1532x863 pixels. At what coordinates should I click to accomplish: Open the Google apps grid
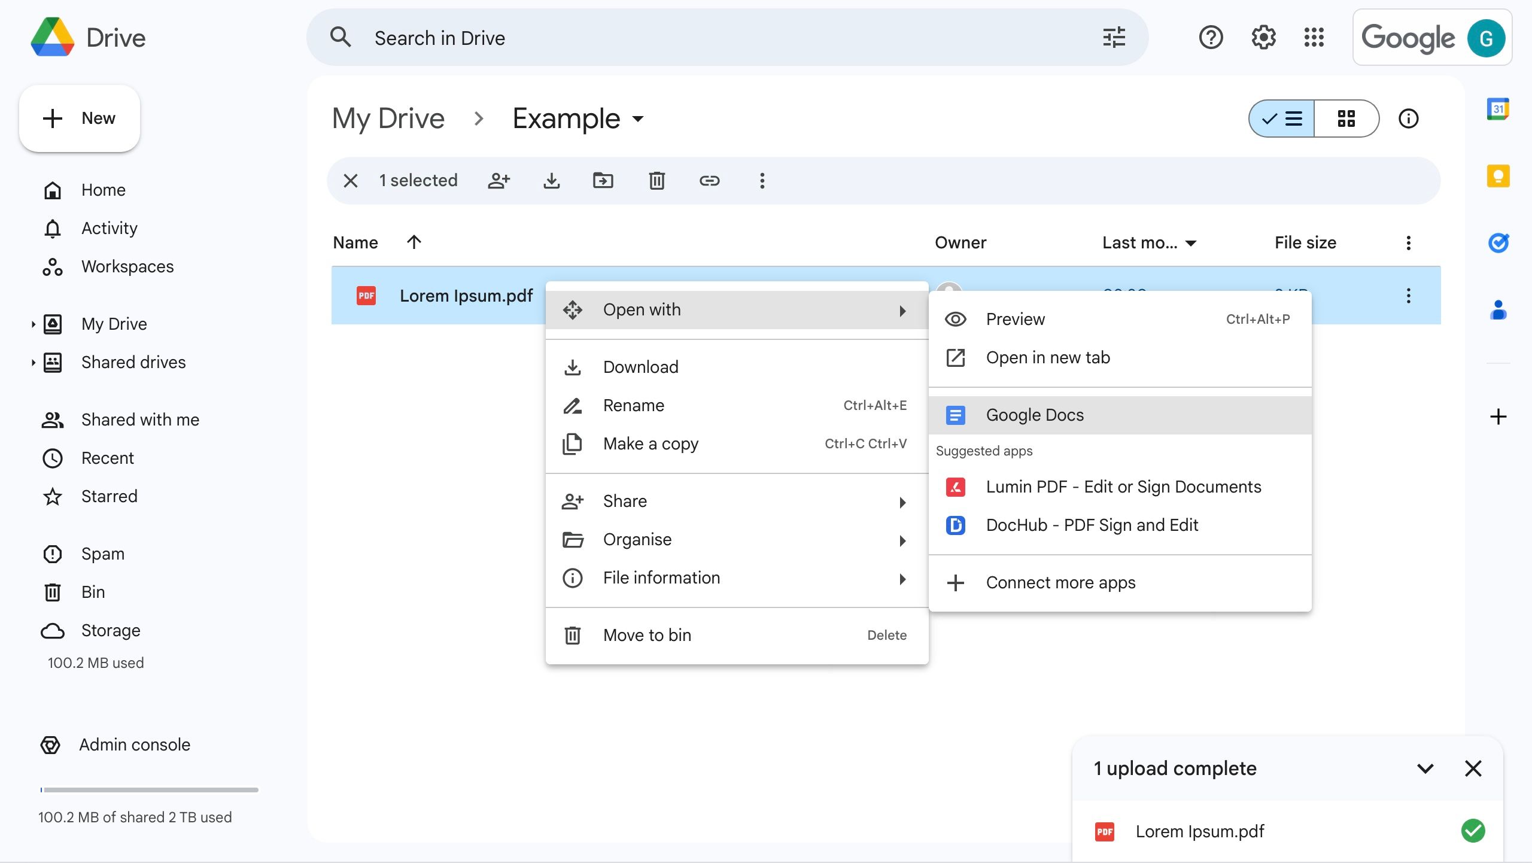(1314, 37)
